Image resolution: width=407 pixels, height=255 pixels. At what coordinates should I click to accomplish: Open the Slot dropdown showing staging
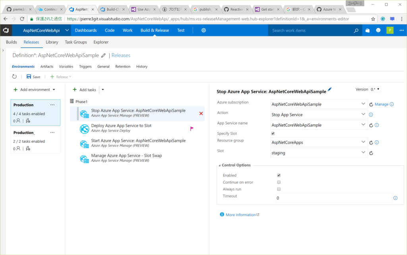click(319, 153)
